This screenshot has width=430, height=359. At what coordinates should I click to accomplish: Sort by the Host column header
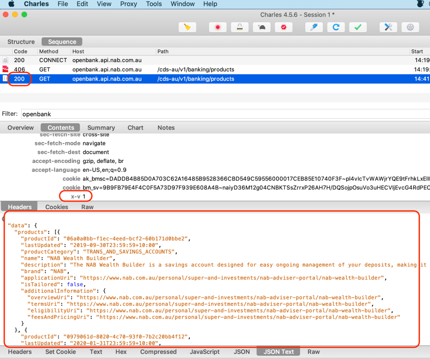(78, 51)
